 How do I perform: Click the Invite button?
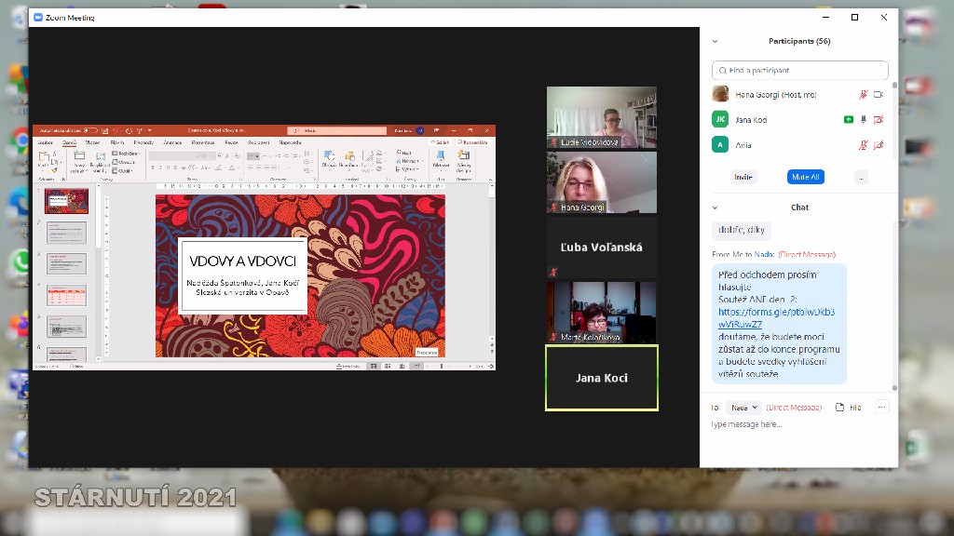[743, 177]
